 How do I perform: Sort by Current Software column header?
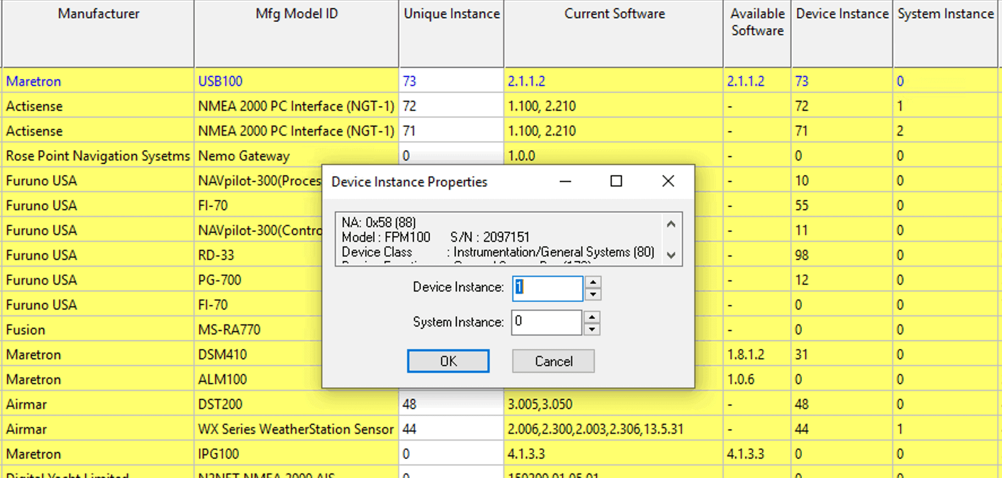tap(614, 33)
